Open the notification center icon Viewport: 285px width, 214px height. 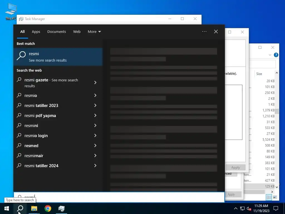point(276,208)
